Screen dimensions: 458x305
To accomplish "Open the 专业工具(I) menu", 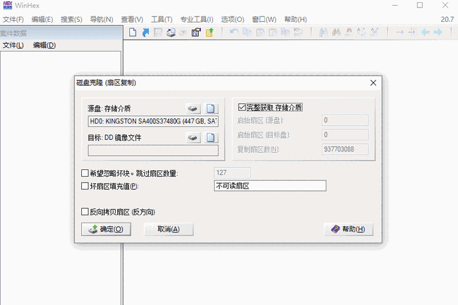I will pyautogui.click(x=196, y=19).
